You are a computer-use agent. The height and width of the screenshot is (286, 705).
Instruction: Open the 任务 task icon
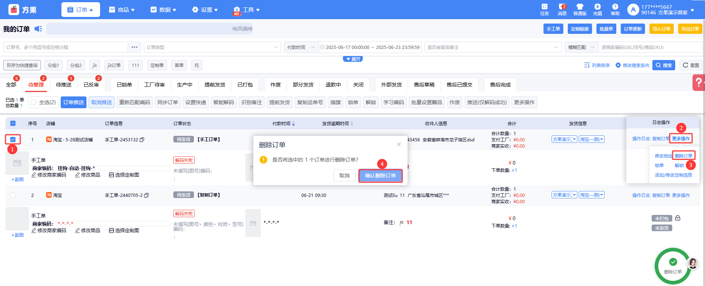(x=544, y=10)
